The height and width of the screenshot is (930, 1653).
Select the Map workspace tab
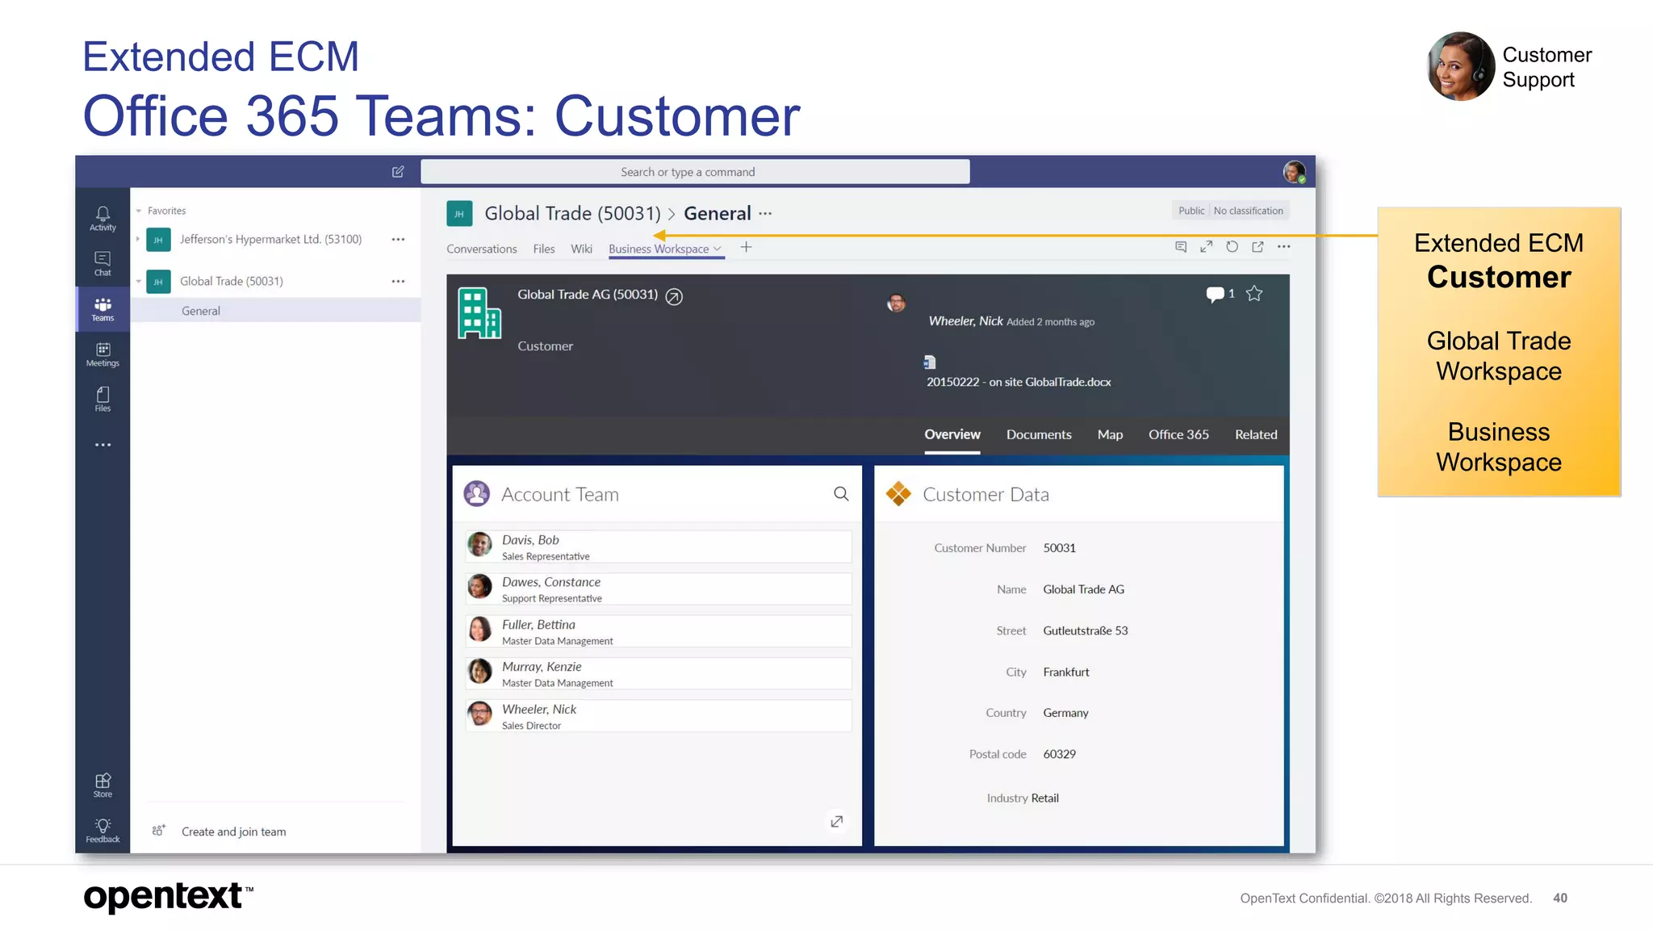point(1110,434)
